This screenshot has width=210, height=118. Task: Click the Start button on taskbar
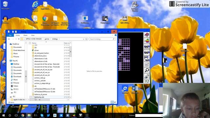point(3,115)
